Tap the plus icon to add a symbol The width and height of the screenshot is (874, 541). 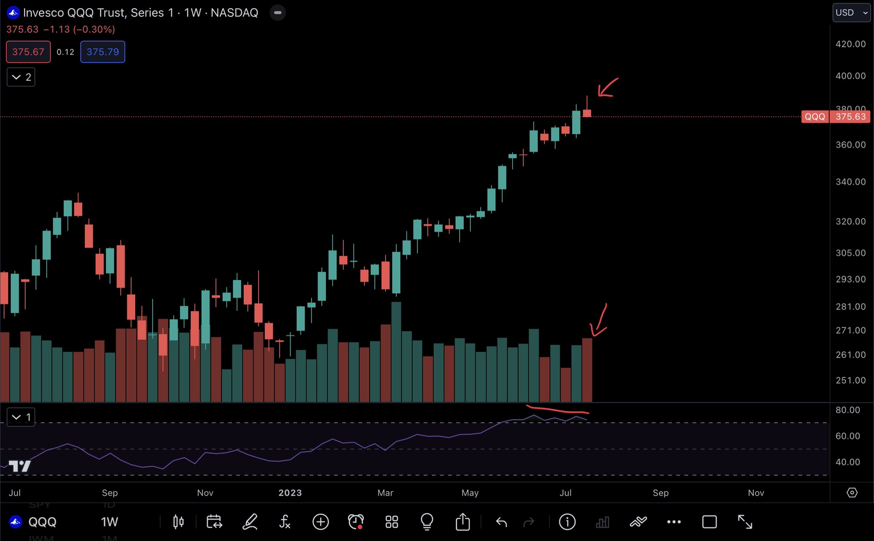320,521
